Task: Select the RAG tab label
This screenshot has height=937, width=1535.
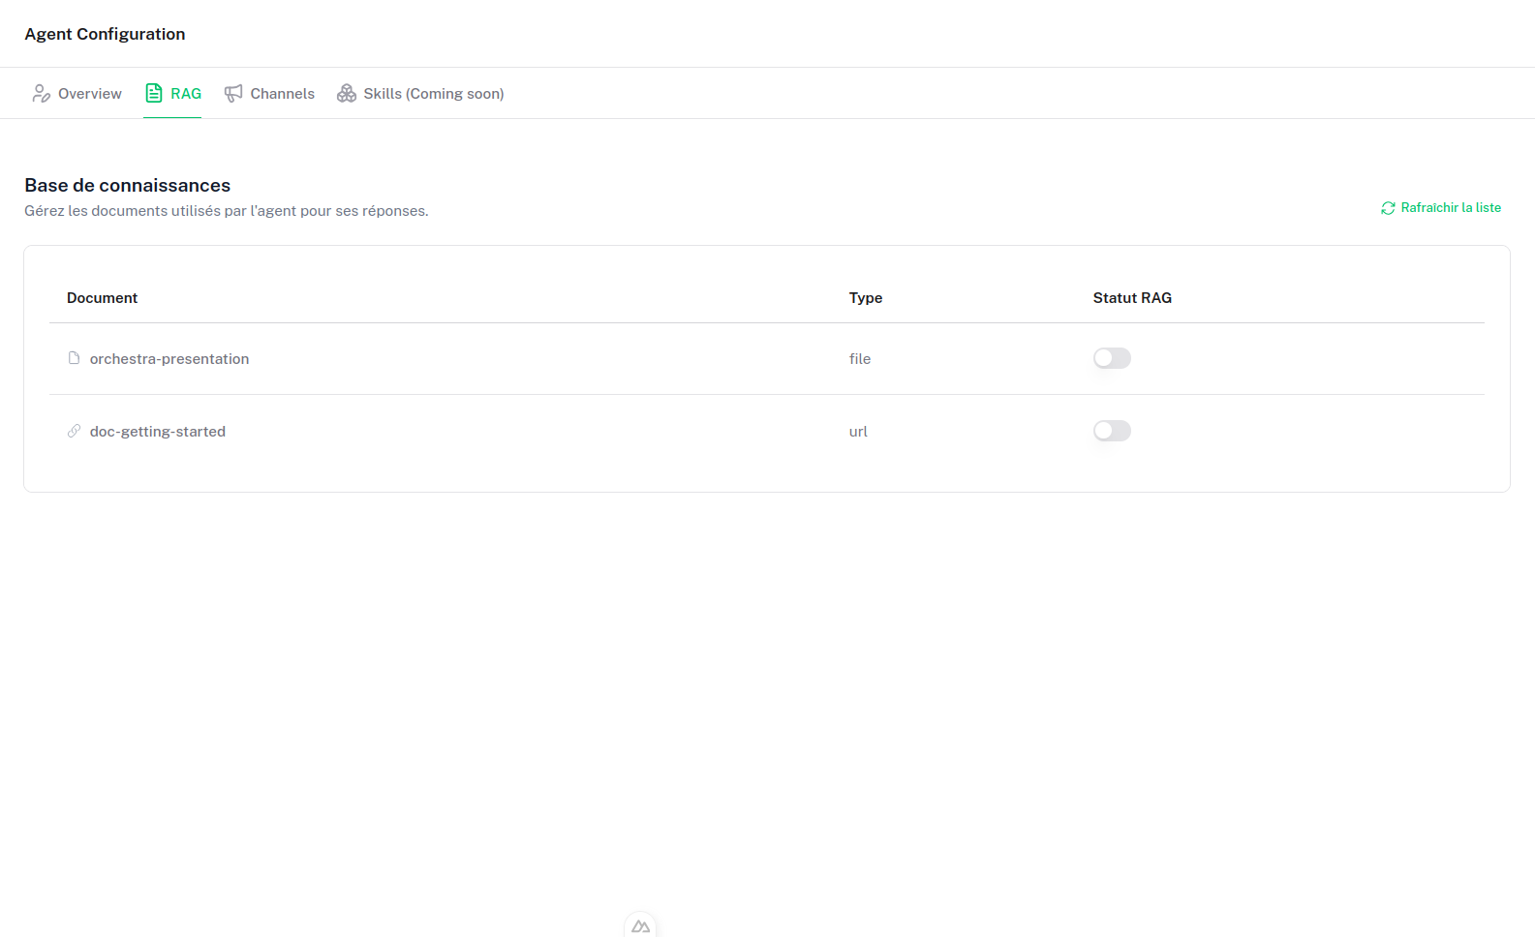Action: coord(186,94)
